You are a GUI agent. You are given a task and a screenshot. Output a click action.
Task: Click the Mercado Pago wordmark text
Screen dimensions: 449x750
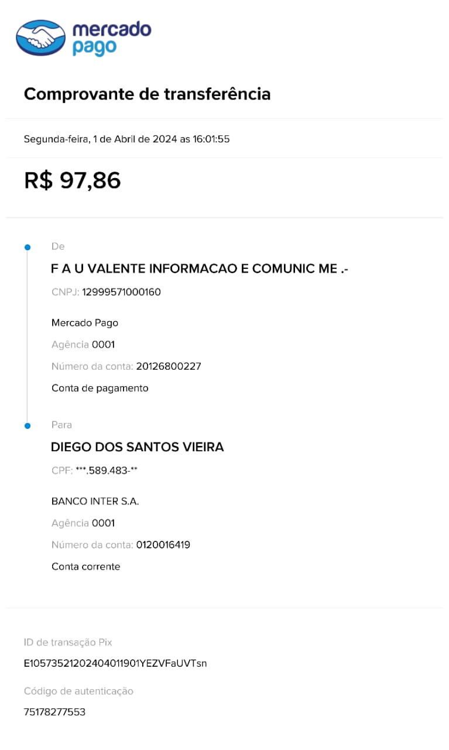pos(111,39)
